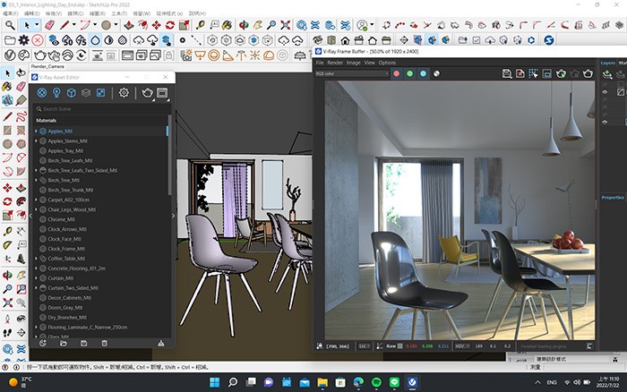Expand the Apples_Mtl material entry
The image size is (627, 392).
coord(36,131)
